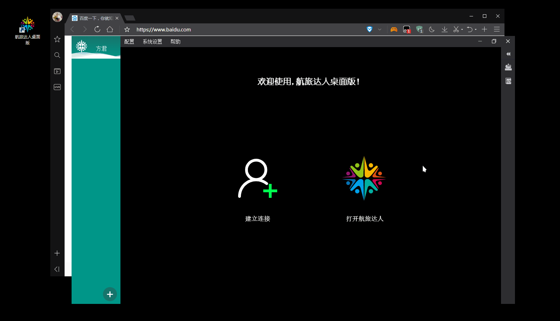560x321 pixels.
Task: Add a new account with round plus button
Action: click(x=110, y=294)
